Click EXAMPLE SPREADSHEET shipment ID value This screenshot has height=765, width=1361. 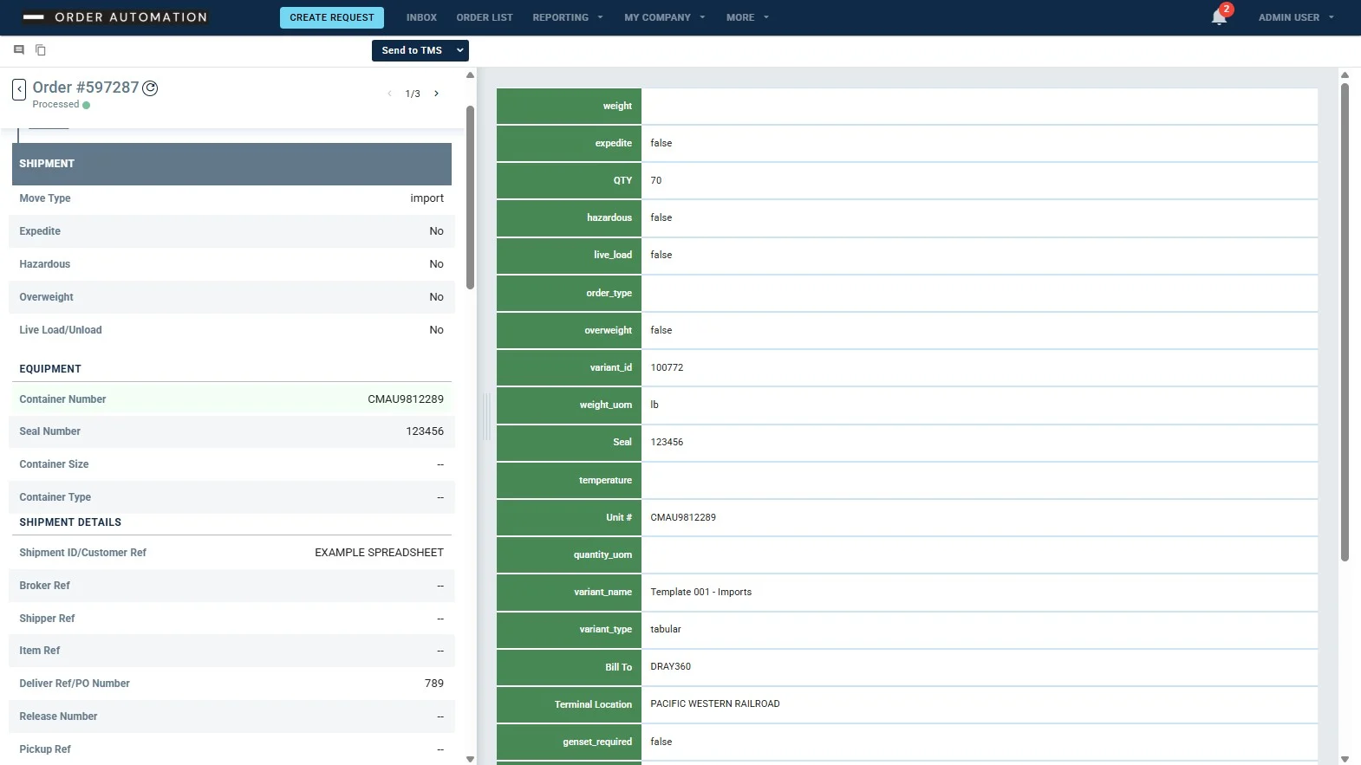coord(379,553)
